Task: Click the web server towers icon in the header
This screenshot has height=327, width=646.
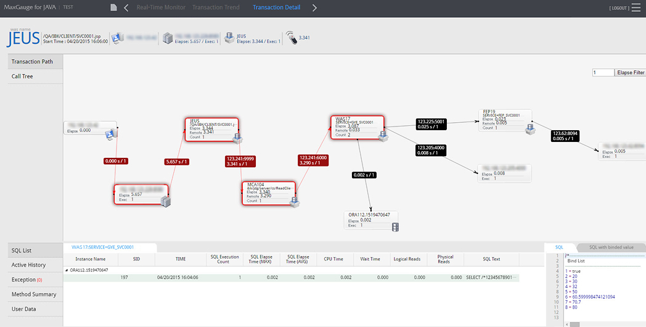Action: [x=167, y=38]
